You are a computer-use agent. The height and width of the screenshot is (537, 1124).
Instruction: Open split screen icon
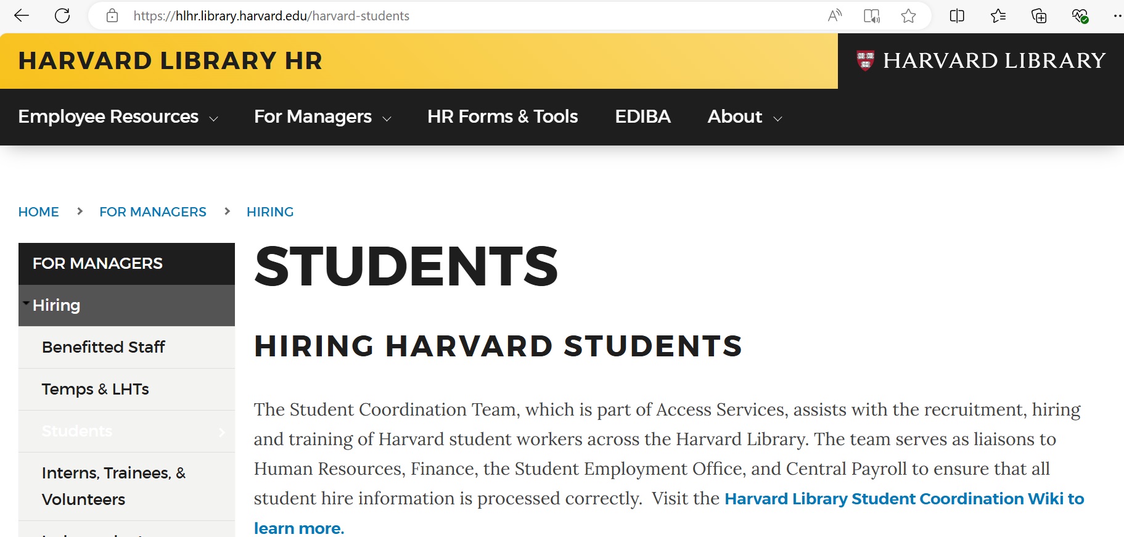(x=957, y=15)
